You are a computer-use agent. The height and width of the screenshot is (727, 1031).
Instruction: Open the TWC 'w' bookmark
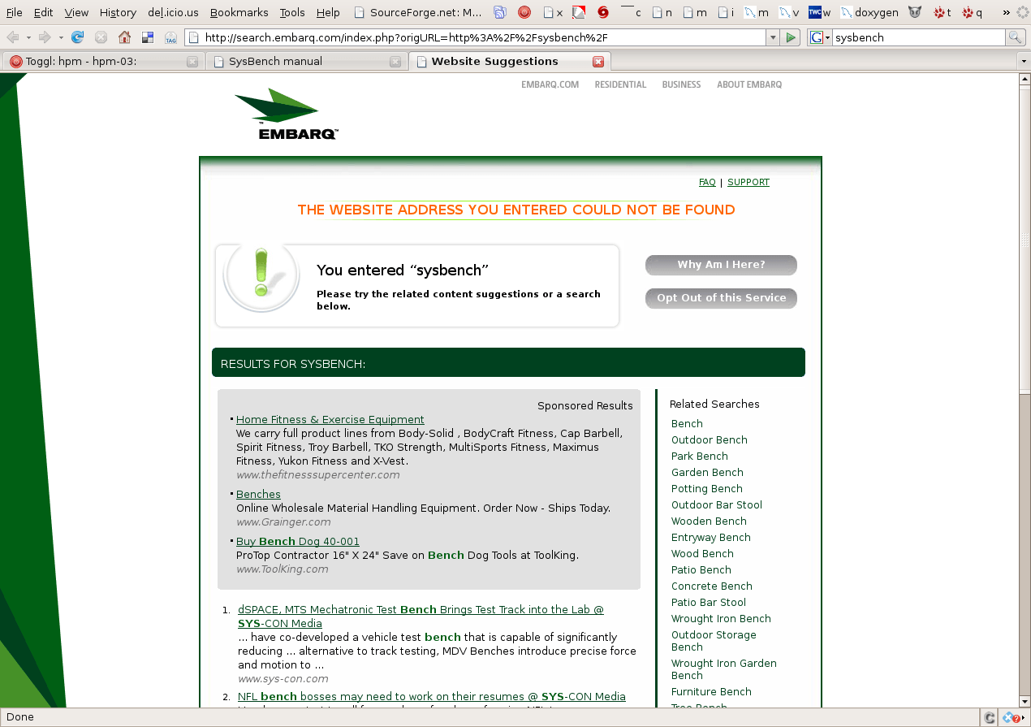[x=820, y=12]
